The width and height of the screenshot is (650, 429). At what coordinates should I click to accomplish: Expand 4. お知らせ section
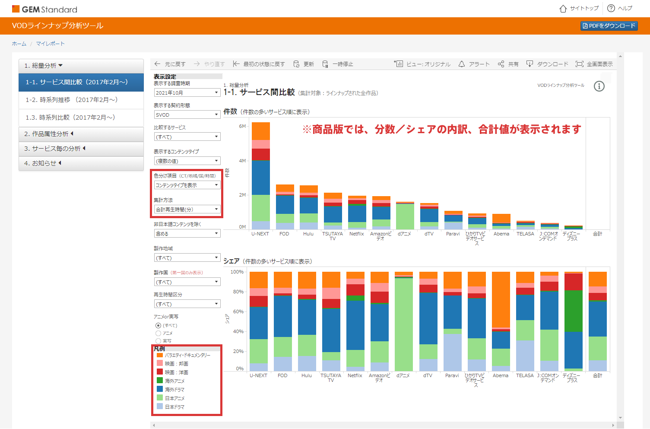[81, 163]
